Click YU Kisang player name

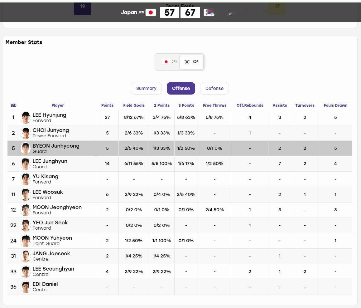45,176
